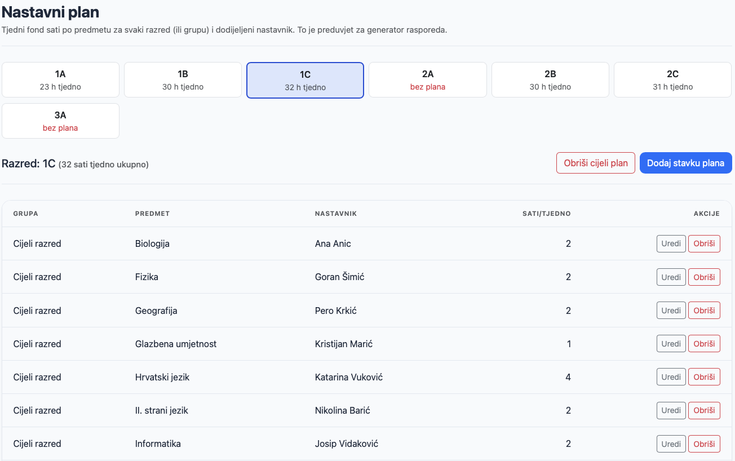Click the PREDMET column header
The height and width of the screenshot is (461, 735).
(x=152, y=214)
